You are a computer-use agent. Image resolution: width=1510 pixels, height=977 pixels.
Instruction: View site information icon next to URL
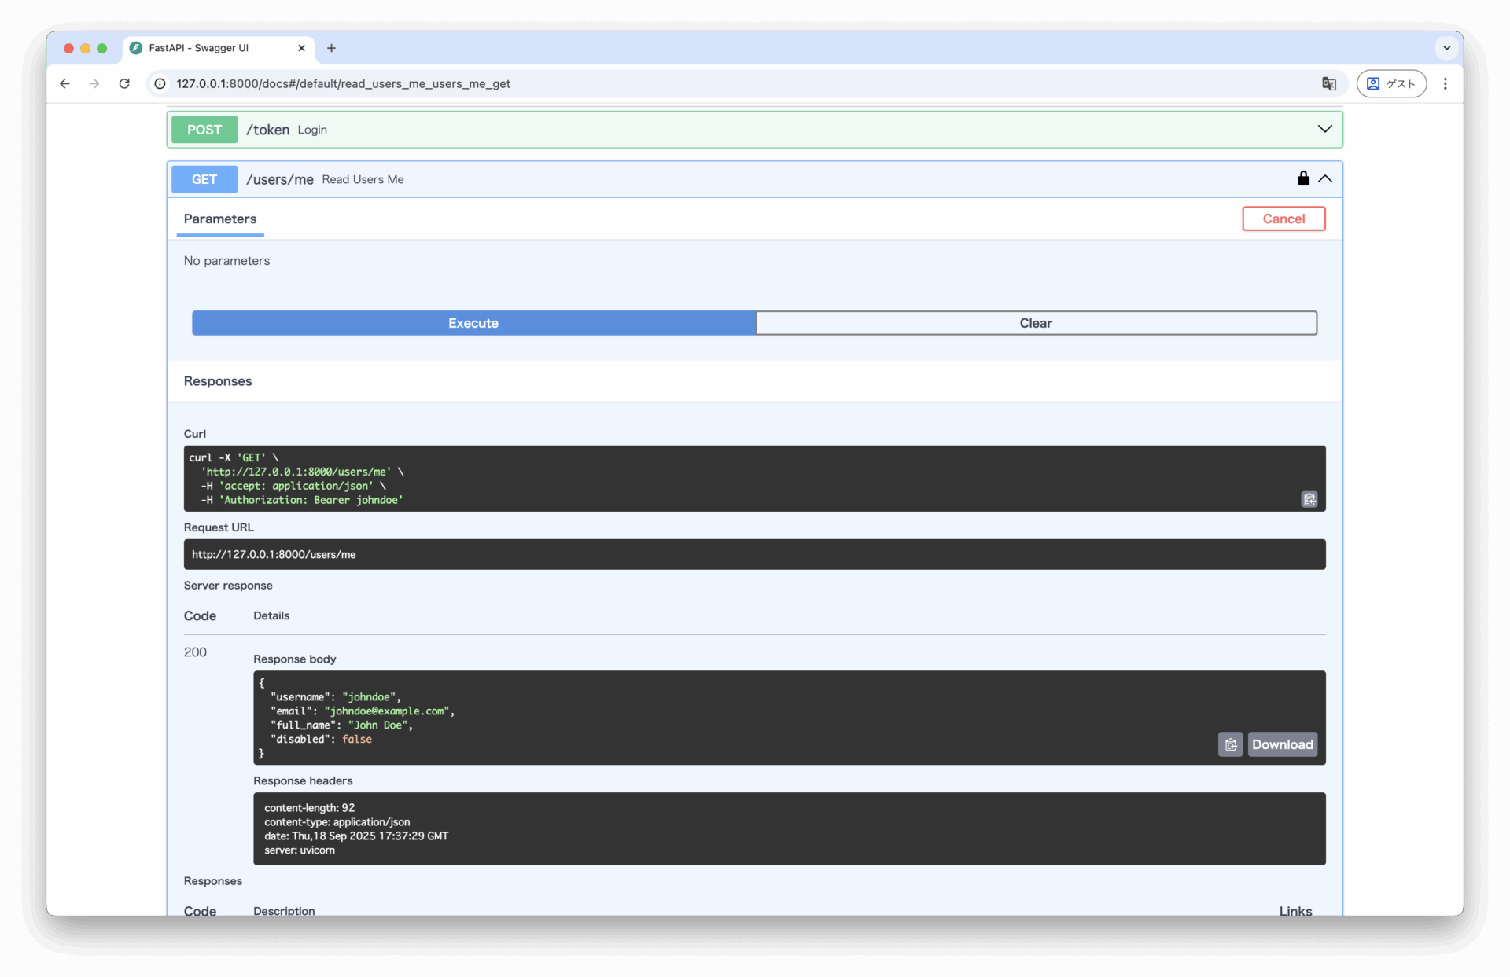160,83
